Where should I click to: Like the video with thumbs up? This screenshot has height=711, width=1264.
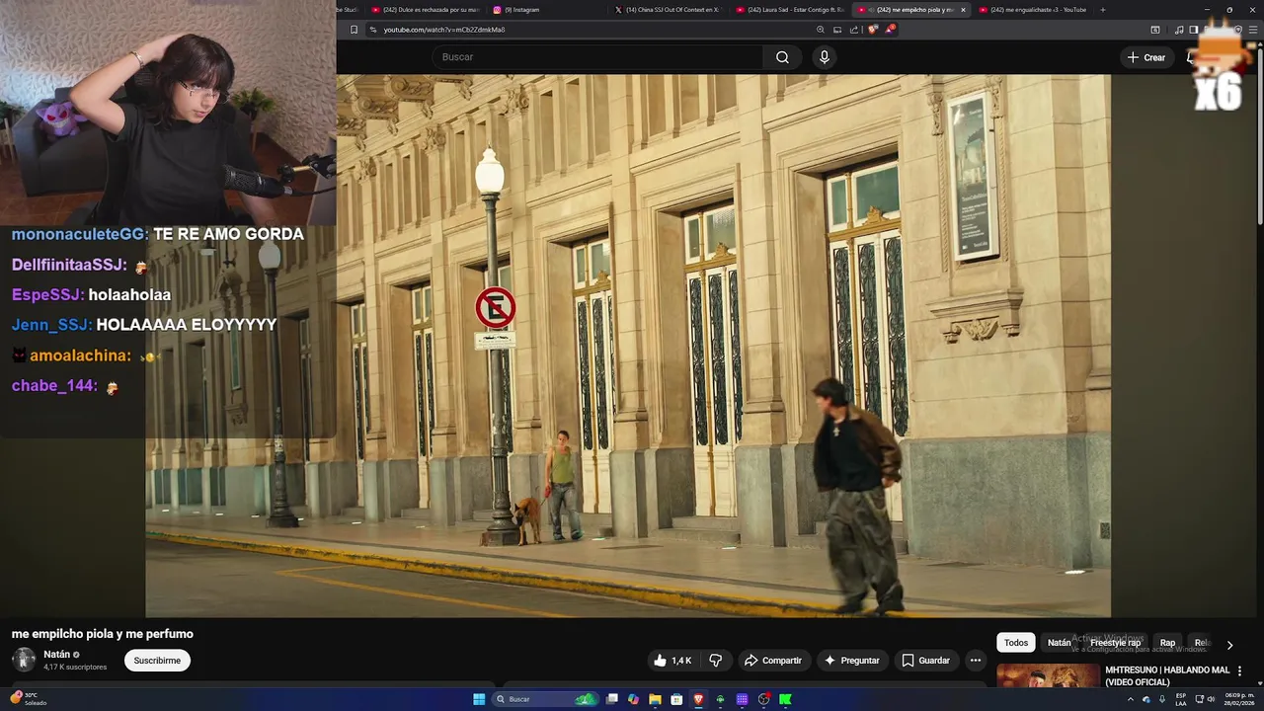pyautogui.click(x=671, y=661)
